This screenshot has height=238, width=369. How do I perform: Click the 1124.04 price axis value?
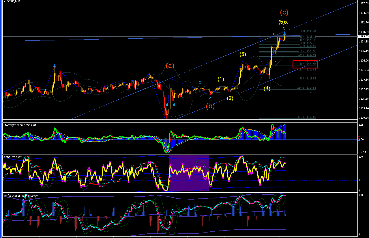point(364,61)
